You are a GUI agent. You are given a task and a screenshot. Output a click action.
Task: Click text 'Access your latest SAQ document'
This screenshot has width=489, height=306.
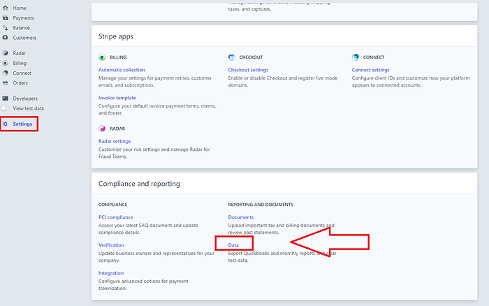pos(135,225)
